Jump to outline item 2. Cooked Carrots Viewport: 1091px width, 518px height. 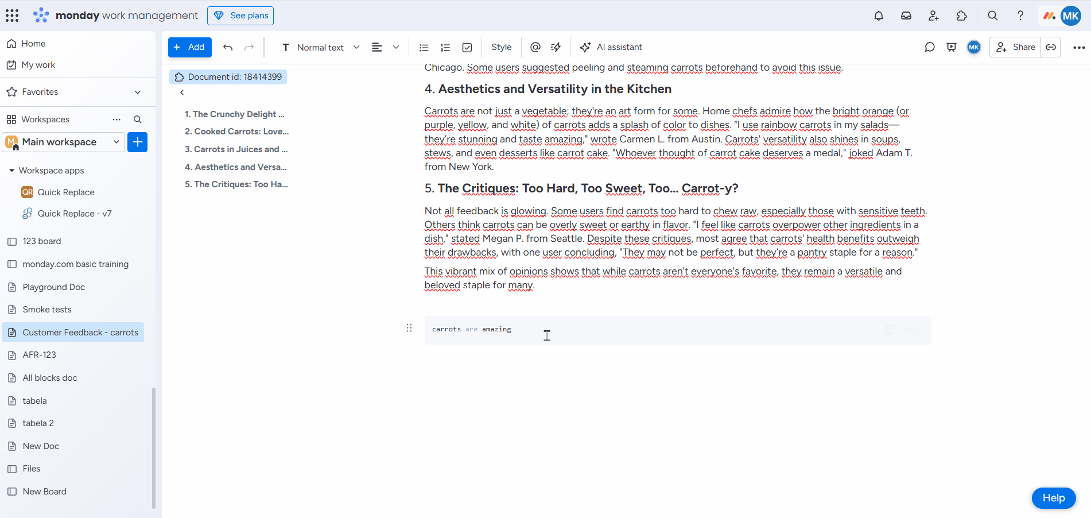236,132
